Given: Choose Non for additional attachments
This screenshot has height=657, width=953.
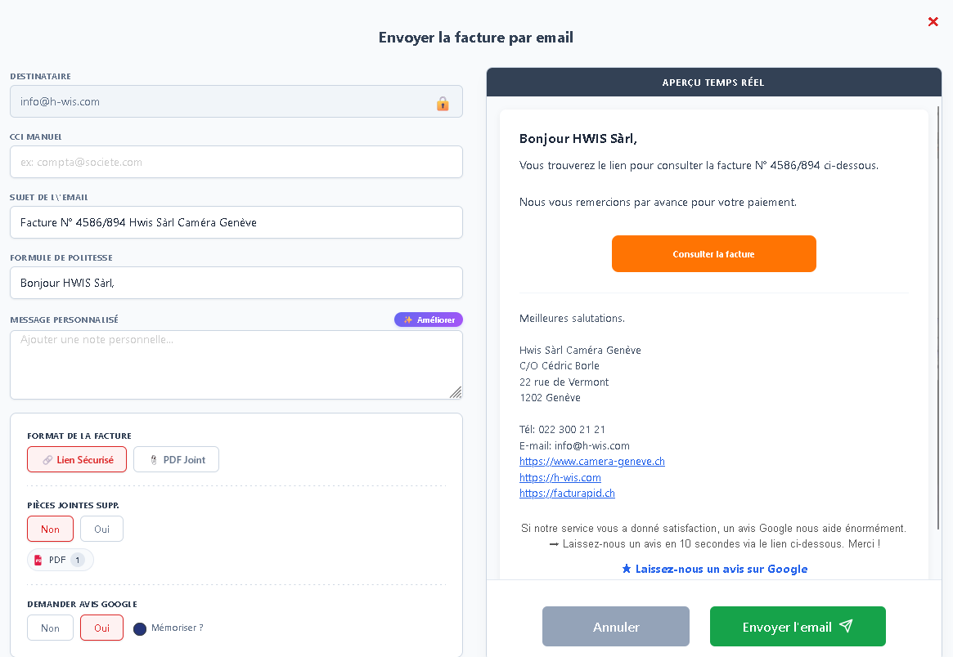Looking at the screenshot, I should pos(50,530).
